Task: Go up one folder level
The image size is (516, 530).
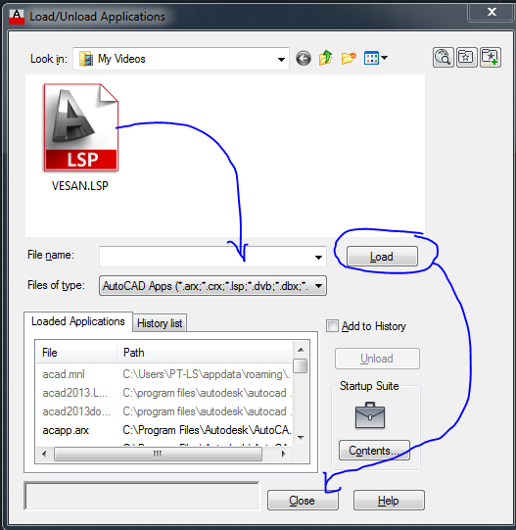Action: point(325,58)
